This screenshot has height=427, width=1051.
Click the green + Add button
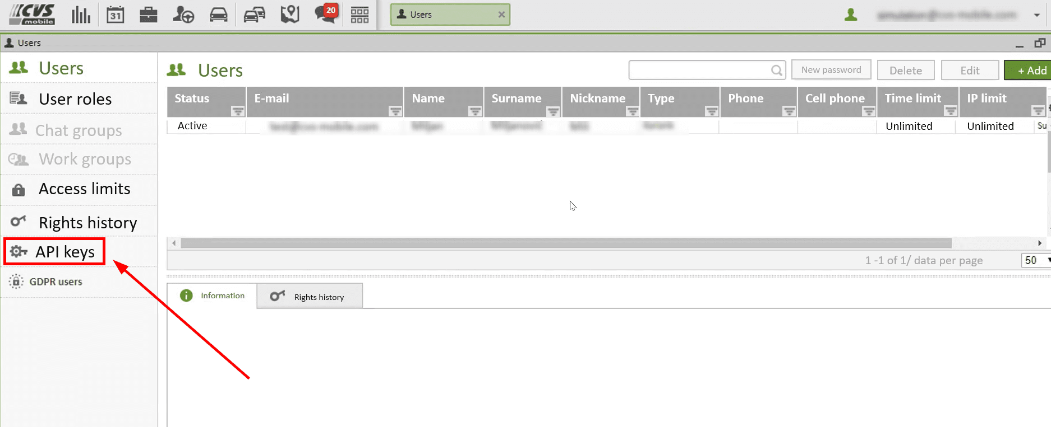coord(1028,71)
